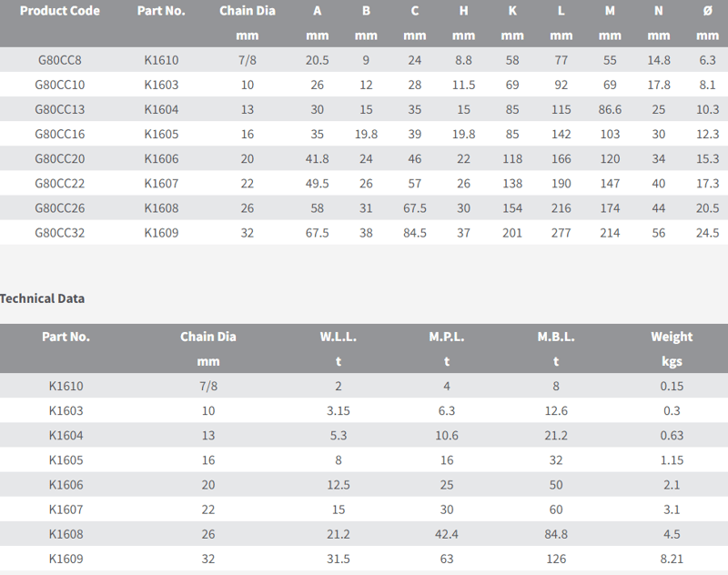Viewport: 728px width, 575px height.
Task: Click the 84.8 M.B.L. value
Action: pyautogui.click(x=556, y=534)
